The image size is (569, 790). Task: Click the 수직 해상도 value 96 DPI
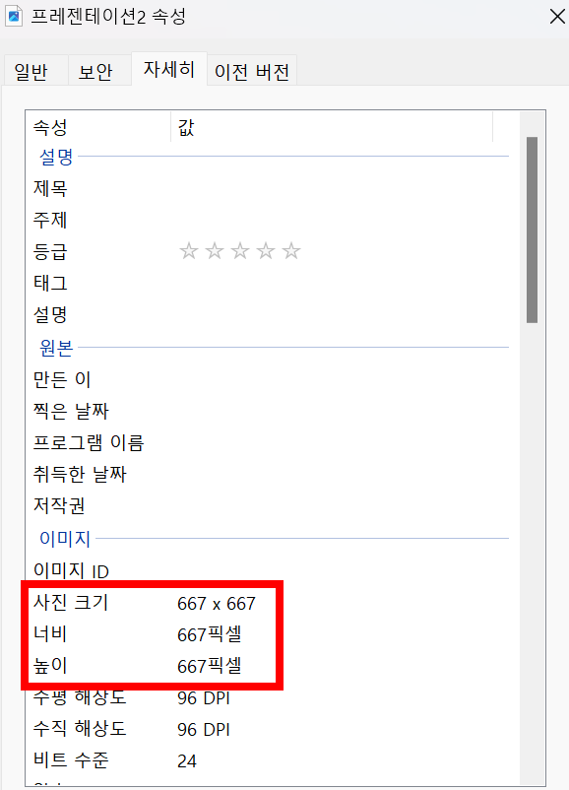(204, 730)
